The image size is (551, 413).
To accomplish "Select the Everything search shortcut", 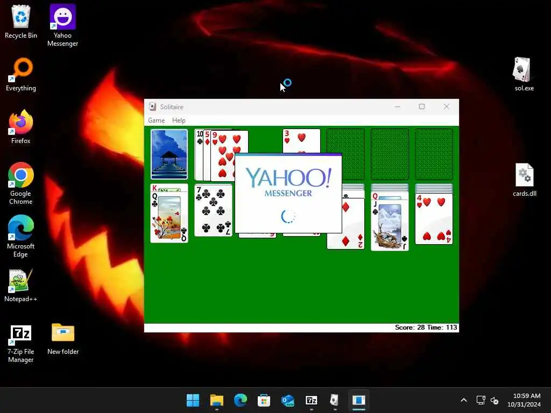I will [x=21, y=74].
